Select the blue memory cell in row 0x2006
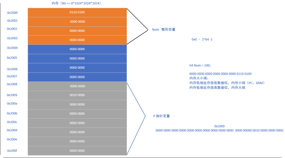 tap(77, 68)
